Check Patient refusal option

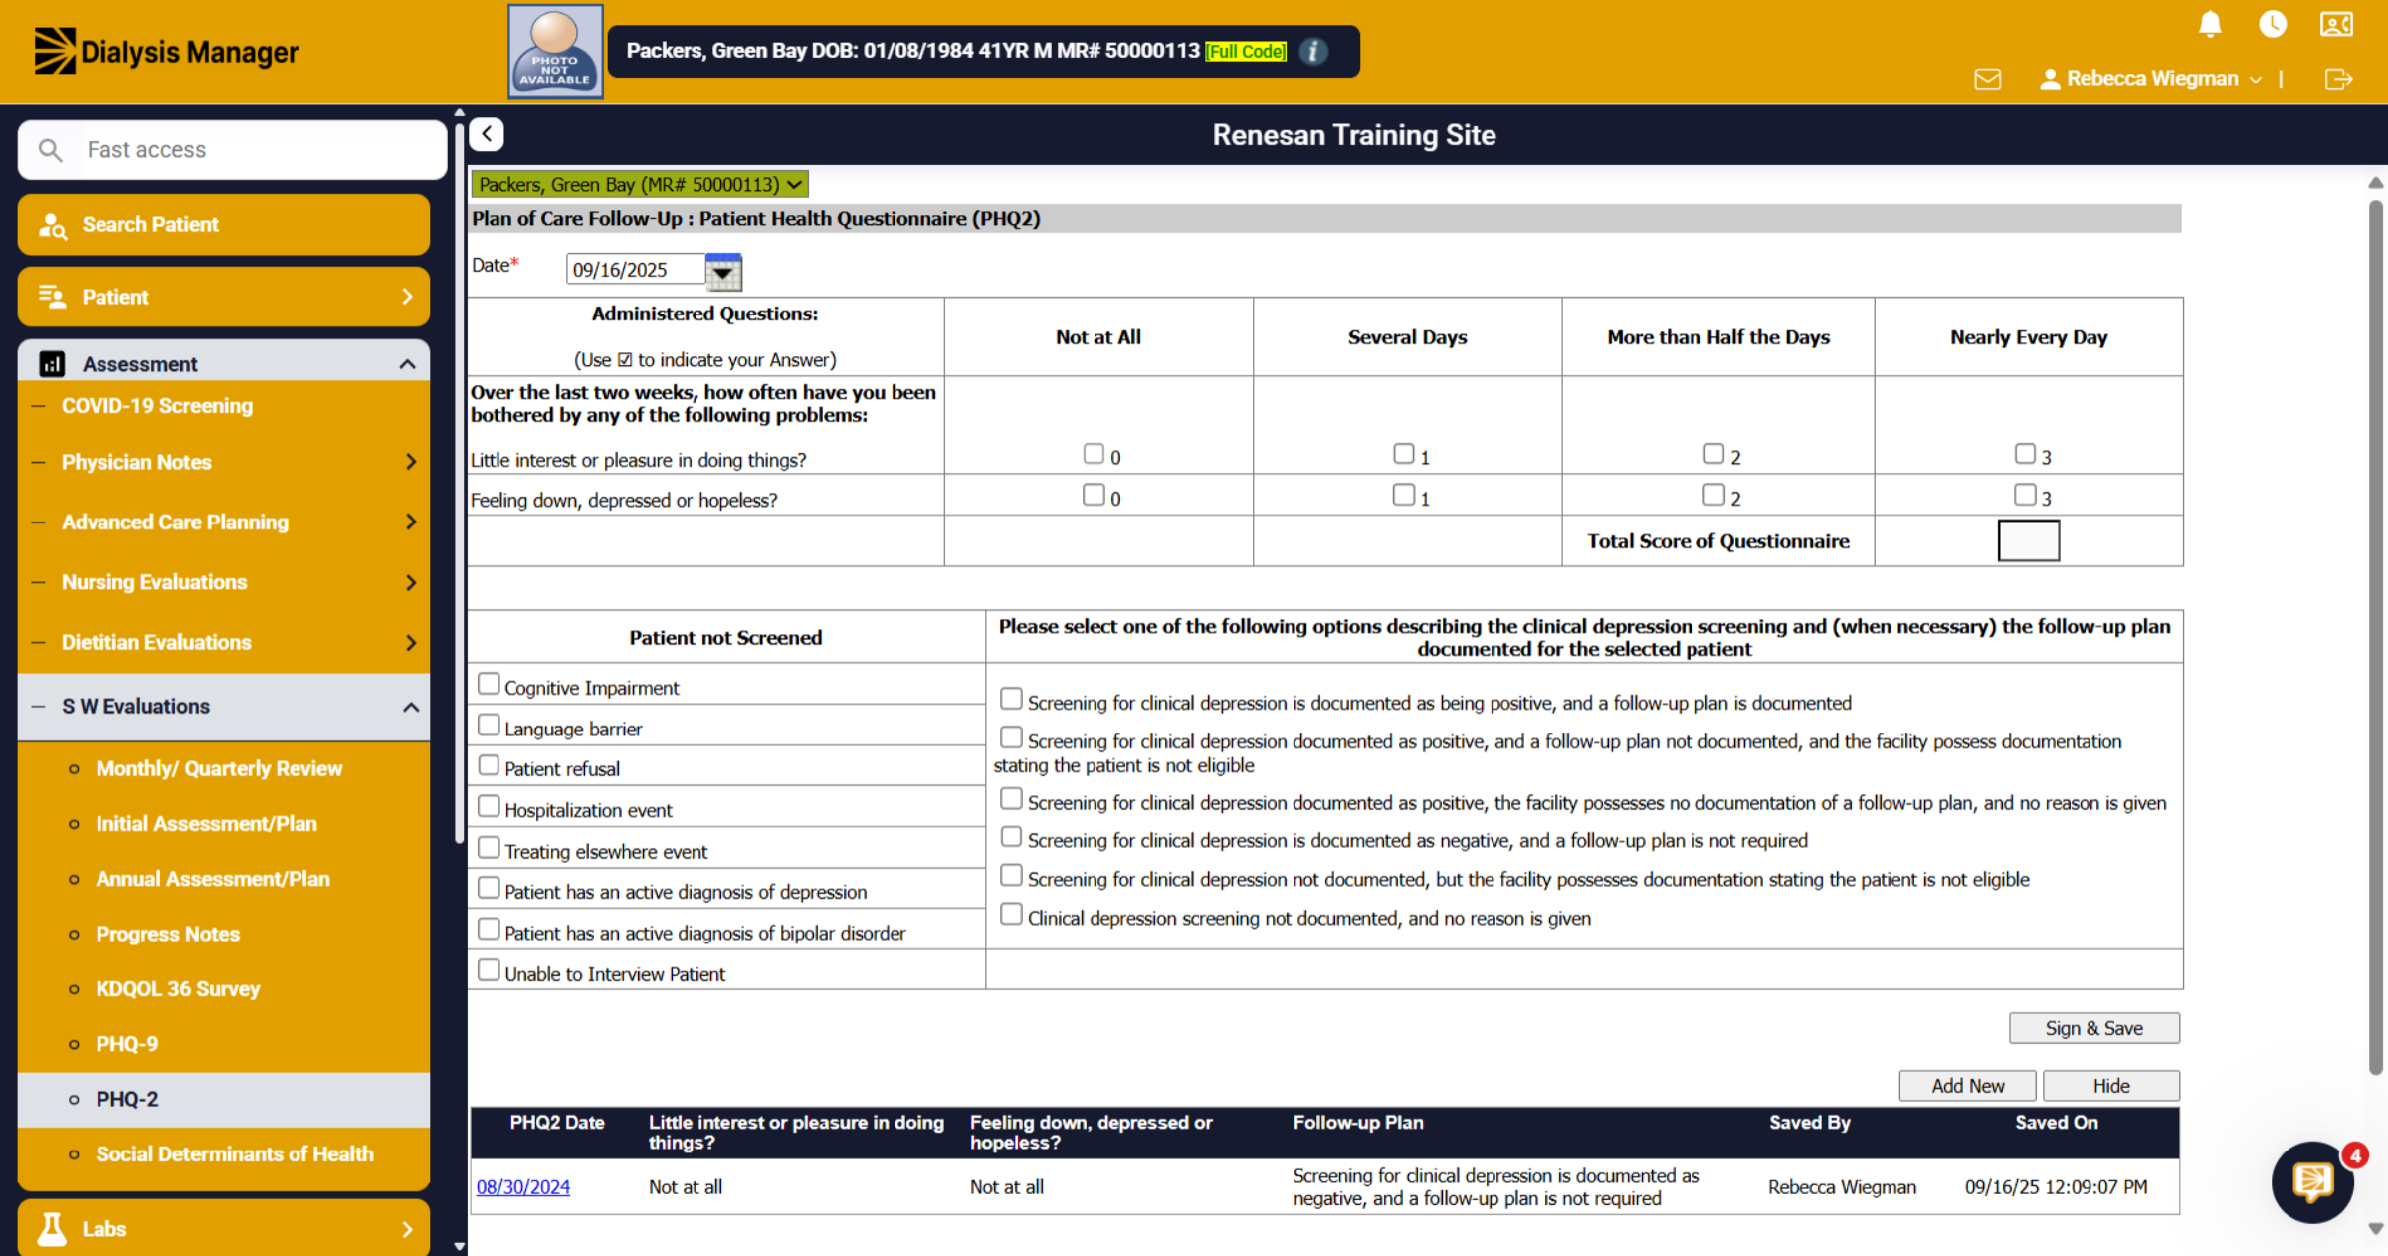point(489,765)
